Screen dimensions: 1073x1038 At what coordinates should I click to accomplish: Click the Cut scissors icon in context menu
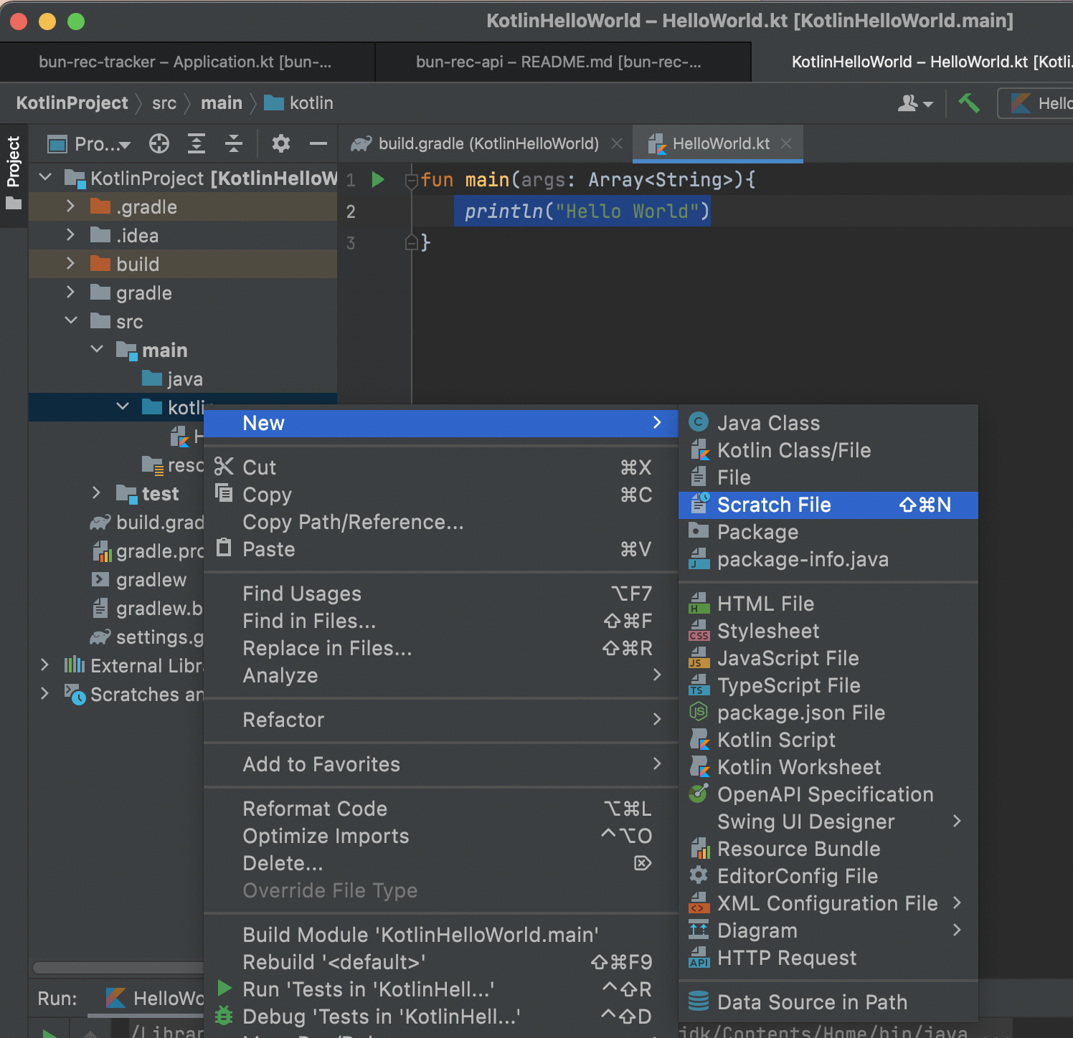tap(224, 467)
